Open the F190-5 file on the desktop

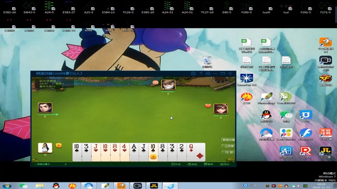click(x=247, y=7)
